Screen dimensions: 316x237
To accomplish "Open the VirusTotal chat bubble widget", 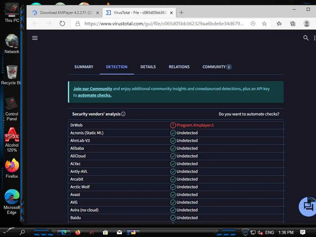I will tap(308, 207).
